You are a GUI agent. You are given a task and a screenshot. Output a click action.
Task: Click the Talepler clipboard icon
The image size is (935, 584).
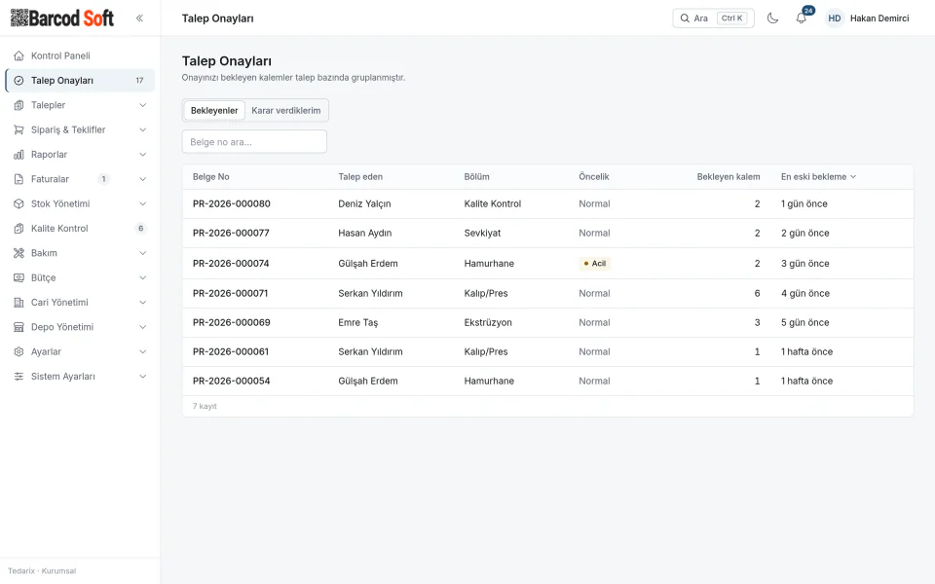click(19, 105)
